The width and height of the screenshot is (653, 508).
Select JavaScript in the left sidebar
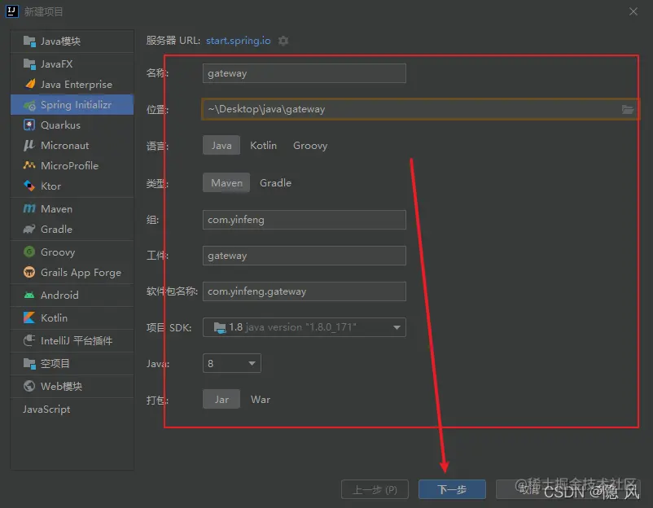47,409
